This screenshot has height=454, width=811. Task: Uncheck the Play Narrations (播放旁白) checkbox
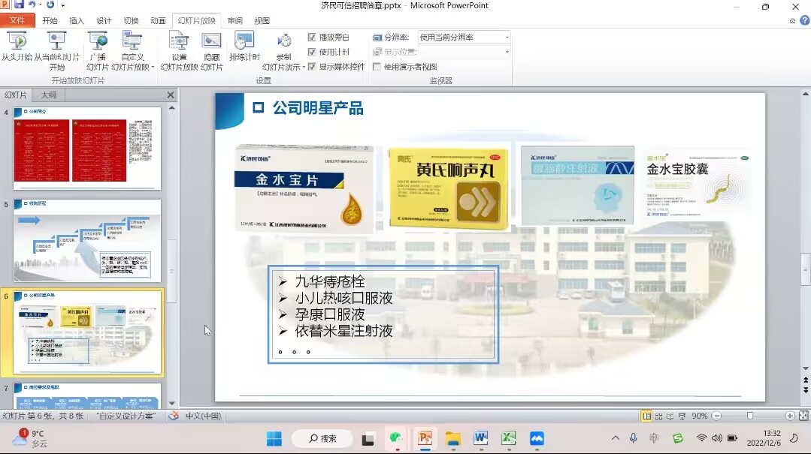312,38
